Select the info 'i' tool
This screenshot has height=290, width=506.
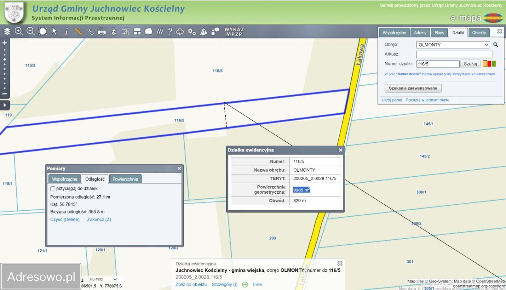coord(66,32)
